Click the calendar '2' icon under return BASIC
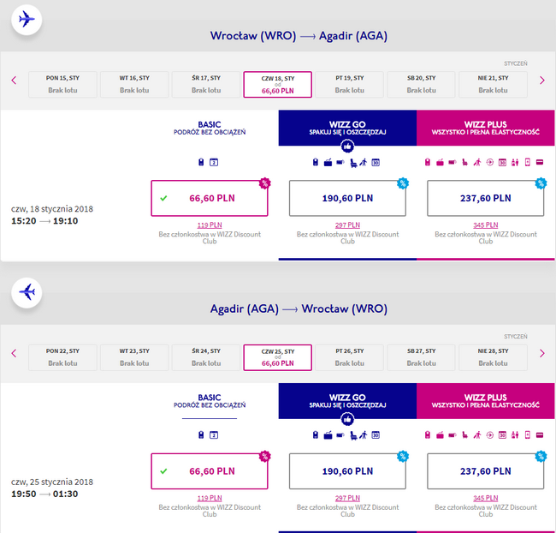Viewport: 556px width, 533px height. pyautogui.click(x=214, y=435)
